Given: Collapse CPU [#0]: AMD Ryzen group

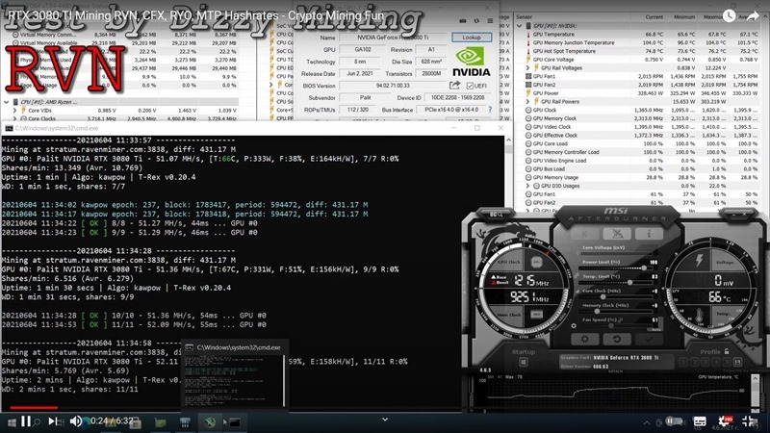Looking at the screenshot, I should 7,102.
